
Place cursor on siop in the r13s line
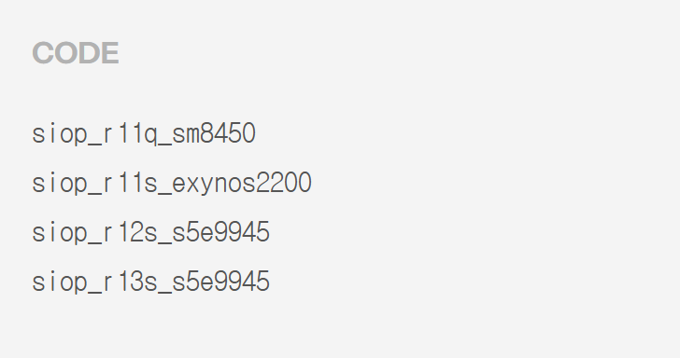coord(60,282)
